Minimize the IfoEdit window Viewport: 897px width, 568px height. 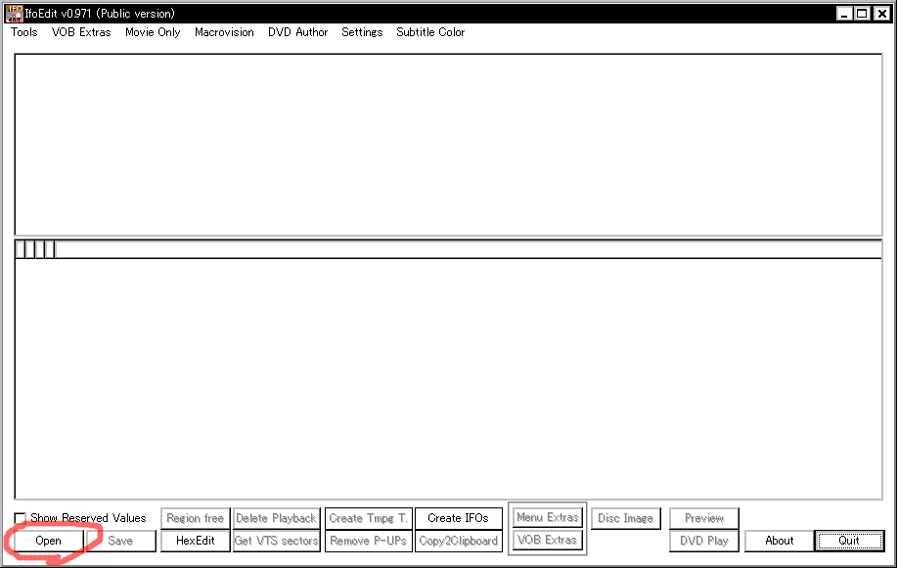[x=844, y=13]
